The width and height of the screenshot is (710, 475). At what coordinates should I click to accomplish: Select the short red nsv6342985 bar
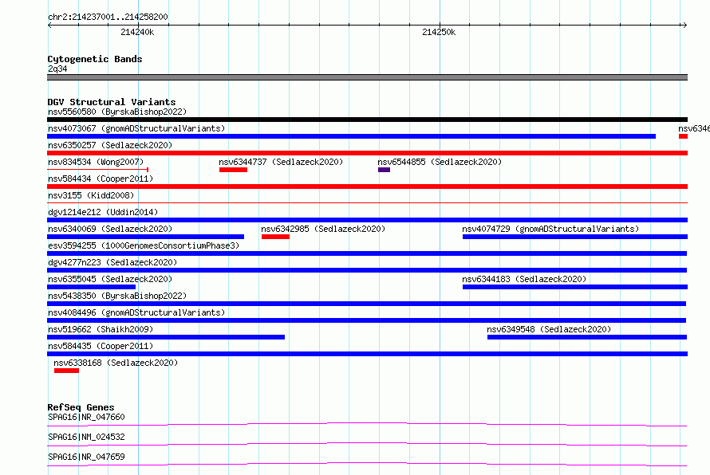pos(275,237)
